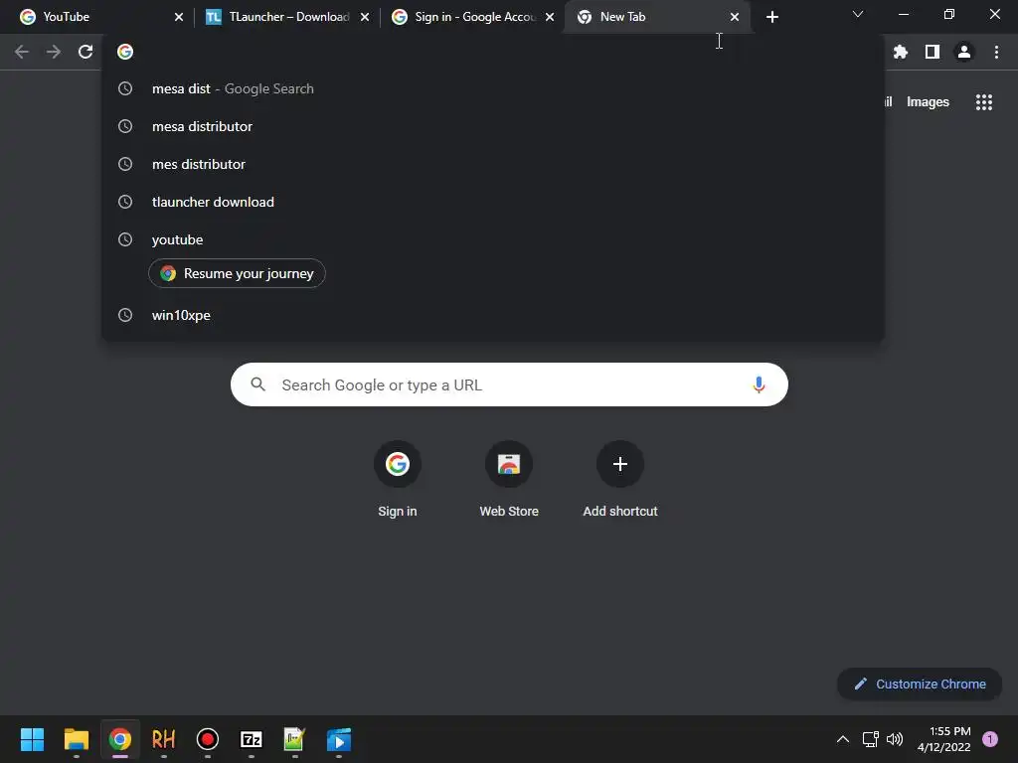Open the Sign in shortcut tile

398,480
